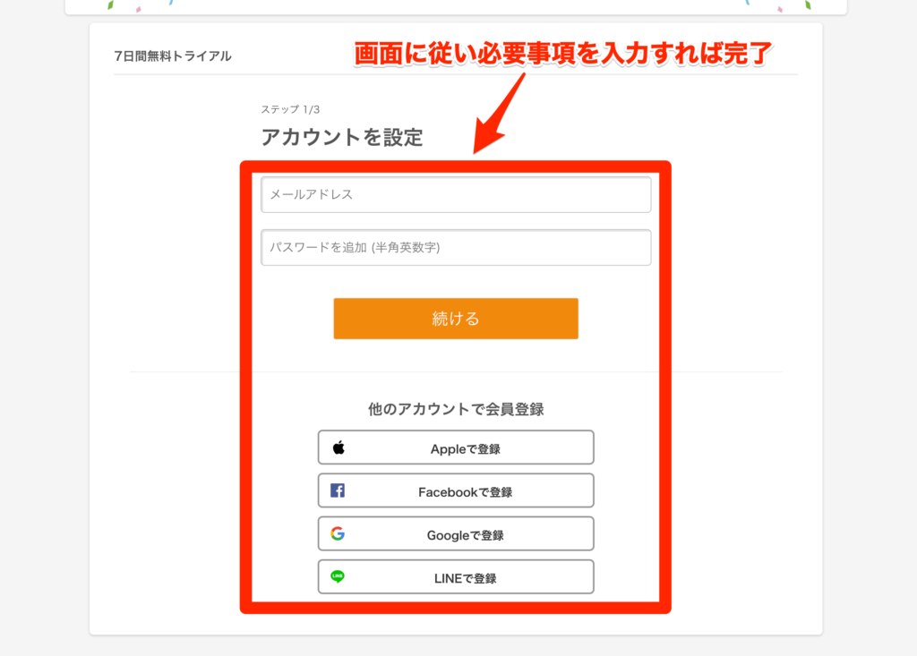Click the パスワードを追加 input field
This screenshot has width=917, height=656.
point(456,247)
